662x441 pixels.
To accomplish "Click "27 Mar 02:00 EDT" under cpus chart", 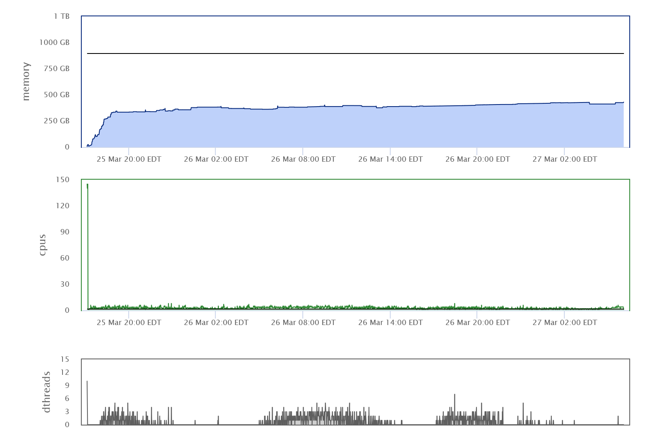I will (565, 323).
